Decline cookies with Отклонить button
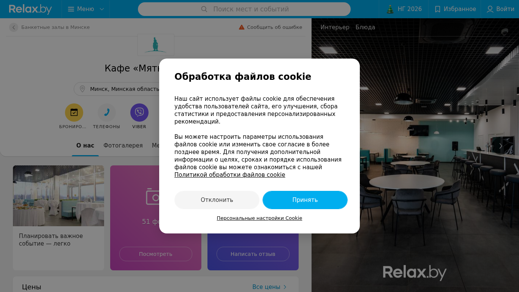519x292 pixels. [x=217, y=200]
